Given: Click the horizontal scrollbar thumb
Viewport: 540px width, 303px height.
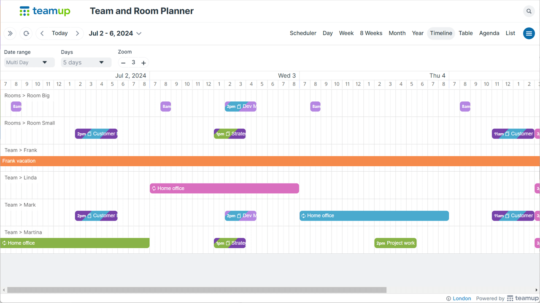Looking at the screenshot, I should tap(197, 290).
